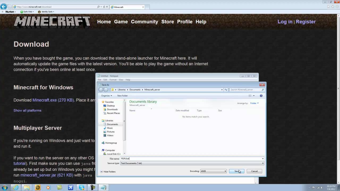Screen dimensions: 340x191
Task: Open Internet Explorer from taskbar
Action: [x=16, y=188]
